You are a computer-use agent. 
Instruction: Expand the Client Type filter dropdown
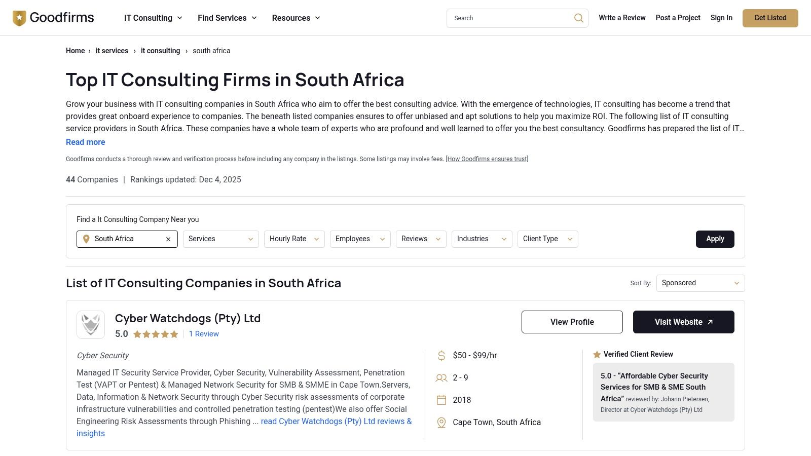coord(547,239)
